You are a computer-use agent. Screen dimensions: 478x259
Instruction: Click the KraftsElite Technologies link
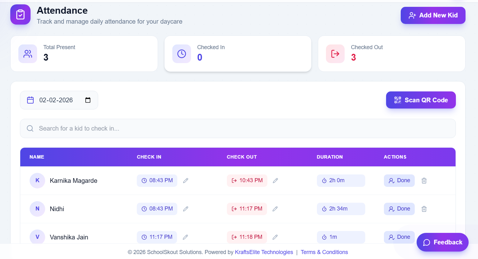(264, 252)
